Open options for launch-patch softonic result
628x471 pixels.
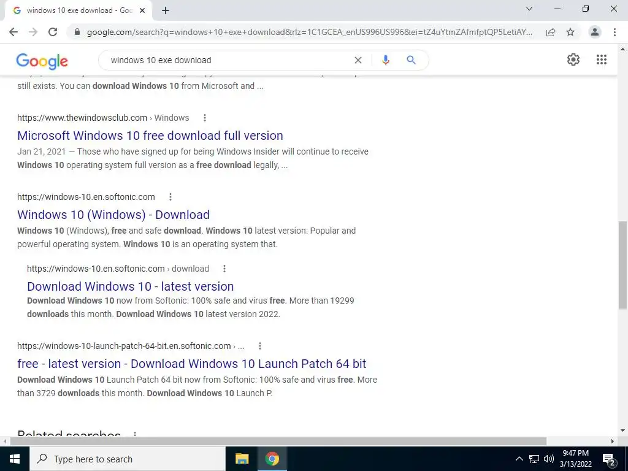coord(260,346)
